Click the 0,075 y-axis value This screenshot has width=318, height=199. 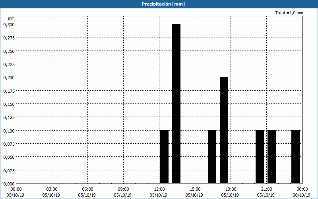[x=9, y=144]
